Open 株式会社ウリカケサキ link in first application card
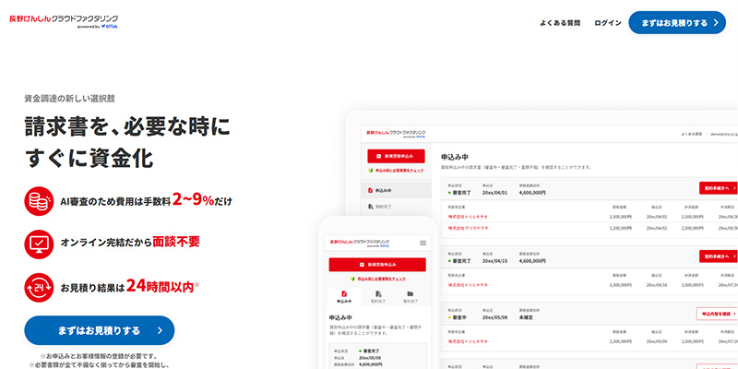 tap(469, 228)
